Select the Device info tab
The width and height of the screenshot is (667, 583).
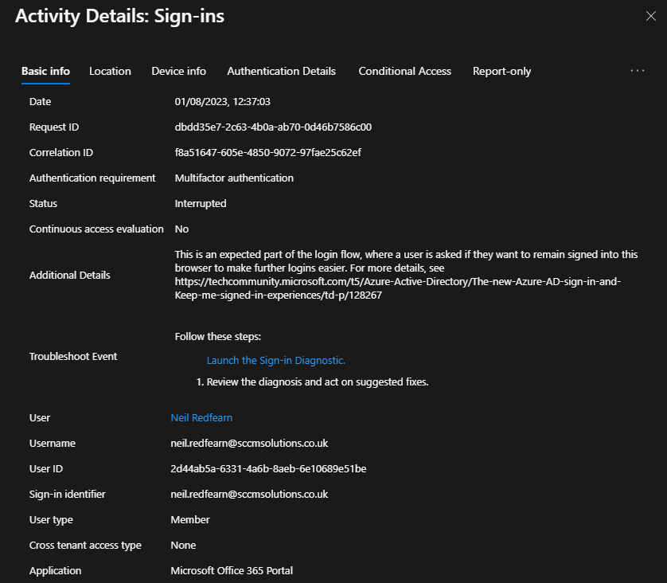click(178, 71)
